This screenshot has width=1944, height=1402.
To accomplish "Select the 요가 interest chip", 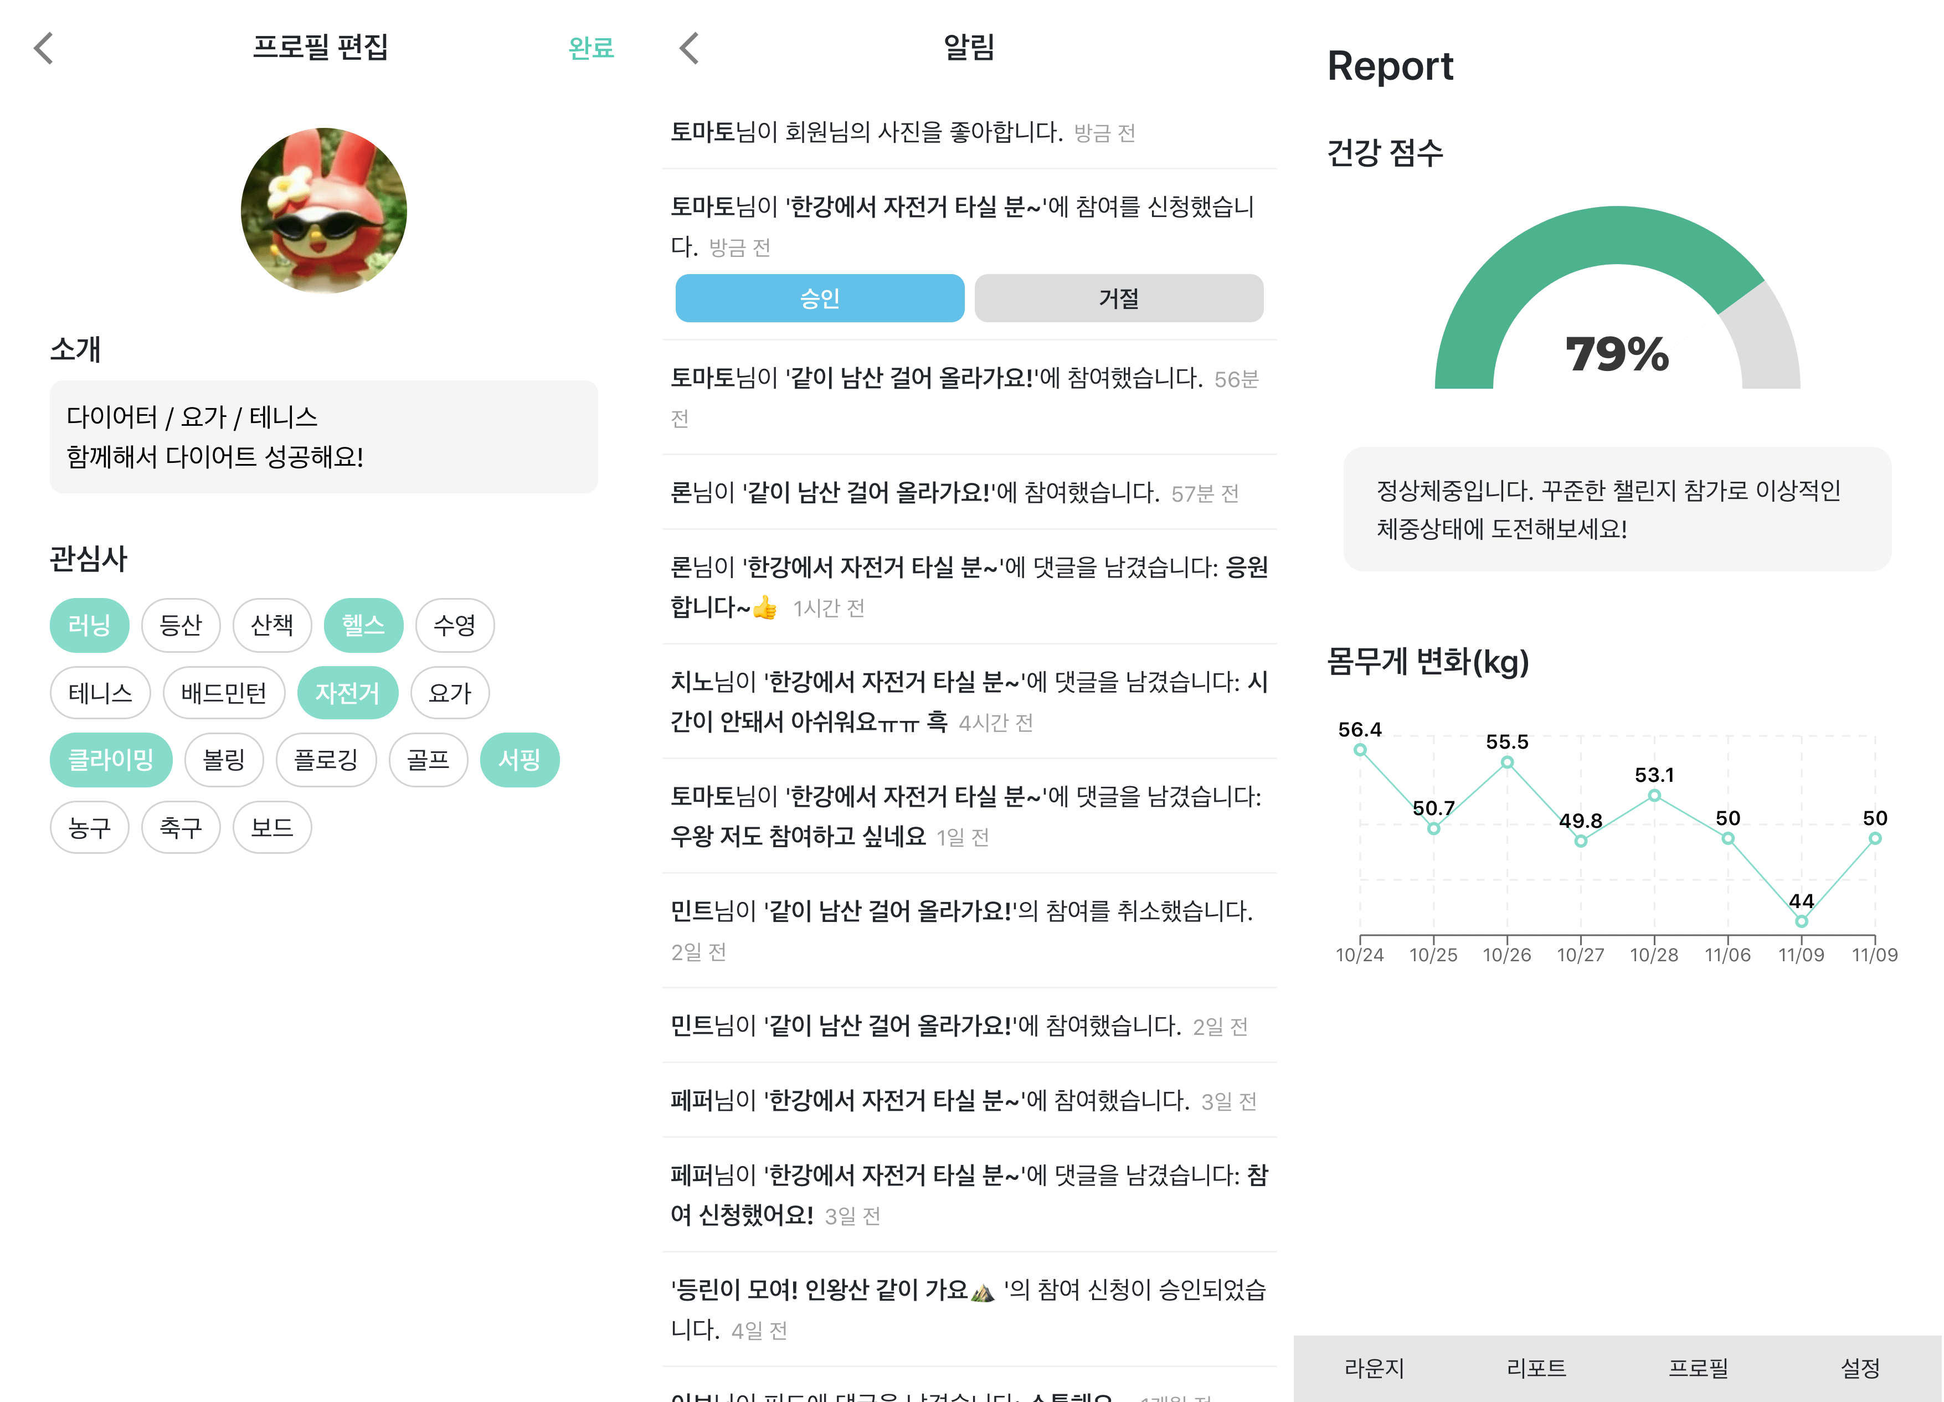I will [449, 693].
